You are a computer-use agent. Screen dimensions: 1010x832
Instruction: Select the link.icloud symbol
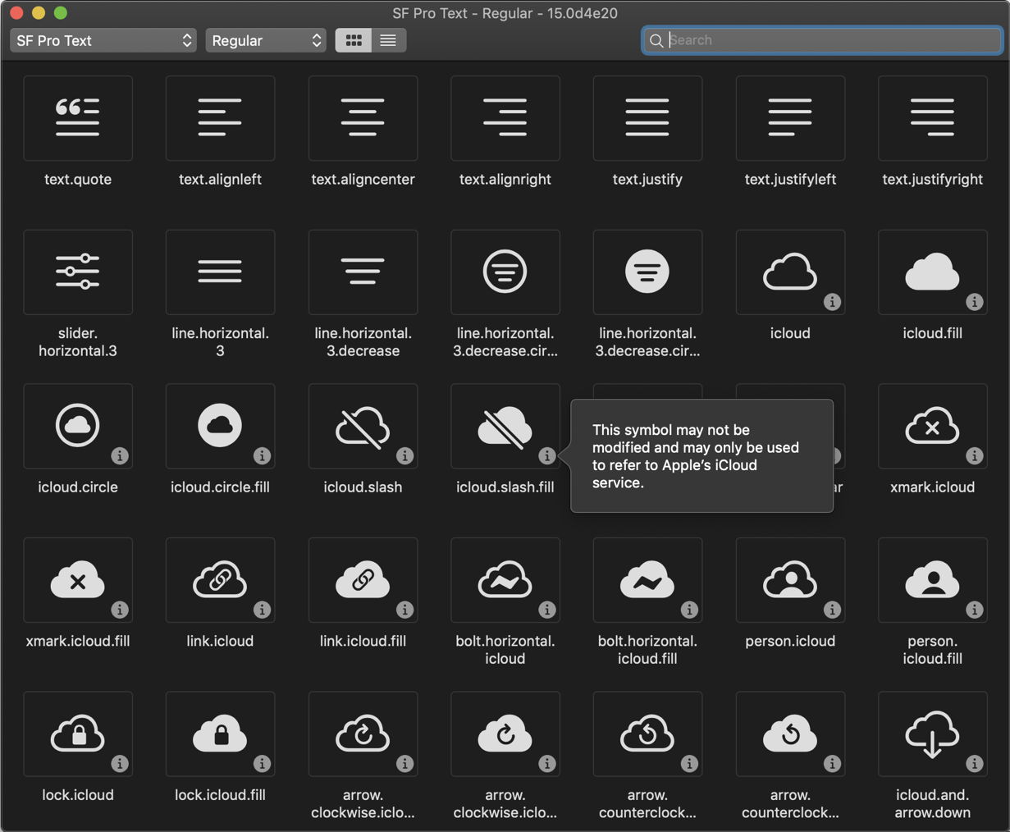(x=220, y=580)
